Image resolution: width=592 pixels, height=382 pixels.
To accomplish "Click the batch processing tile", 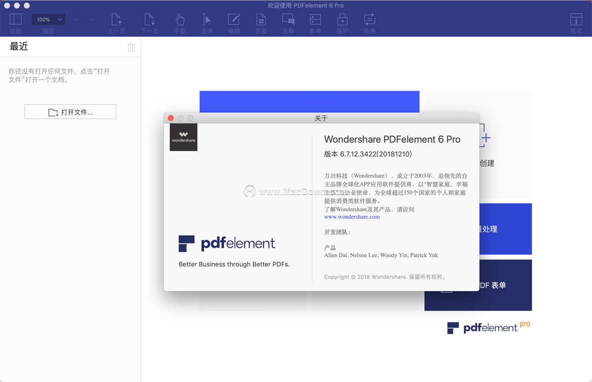I will (x=505, y=229).
